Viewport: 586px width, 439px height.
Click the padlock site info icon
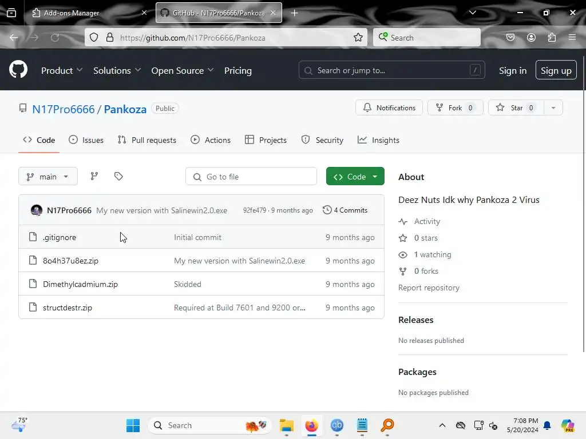[109, 37]
